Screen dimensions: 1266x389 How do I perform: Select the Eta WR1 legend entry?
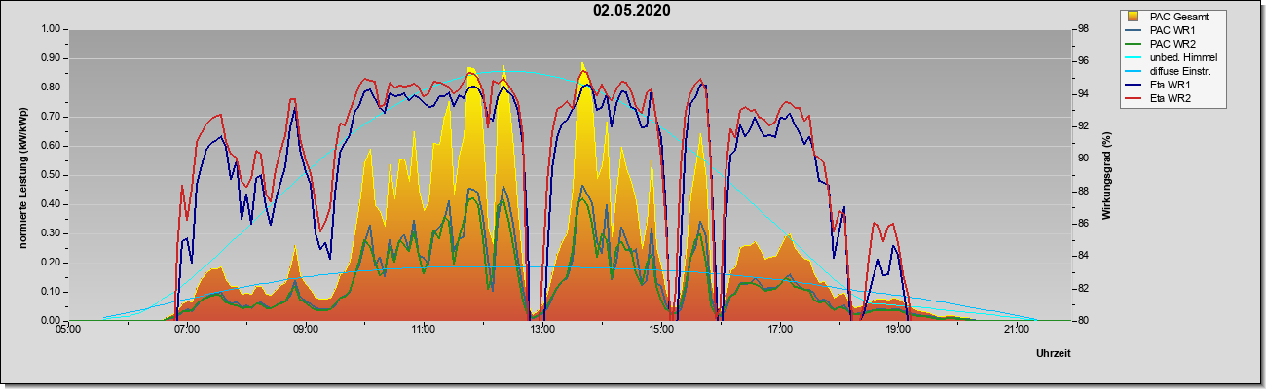point(1164,86)
